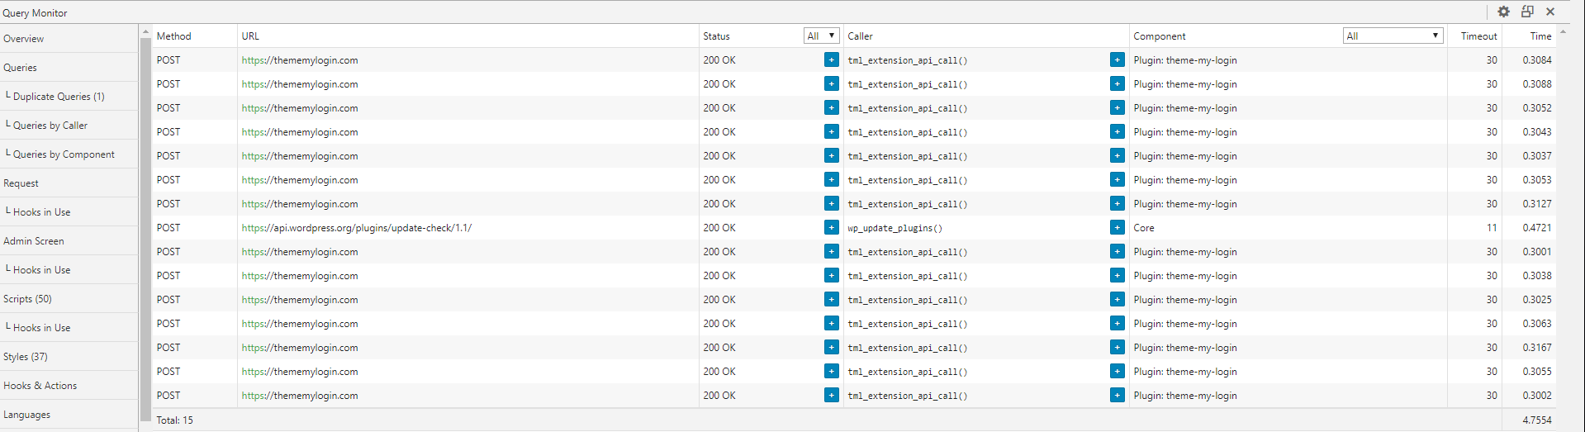Open the Status filter dropdown
The height and width of the screenshot is (432, 1585).
[x=821, y=36]
